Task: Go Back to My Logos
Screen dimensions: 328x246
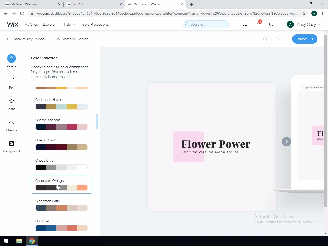Action: [x=26, y=39]
